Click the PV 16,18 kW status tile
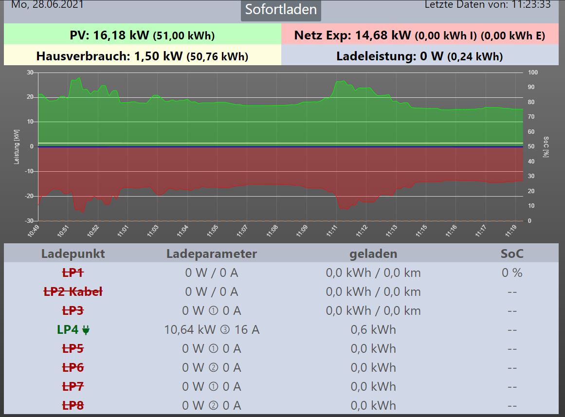 [142, 35]
